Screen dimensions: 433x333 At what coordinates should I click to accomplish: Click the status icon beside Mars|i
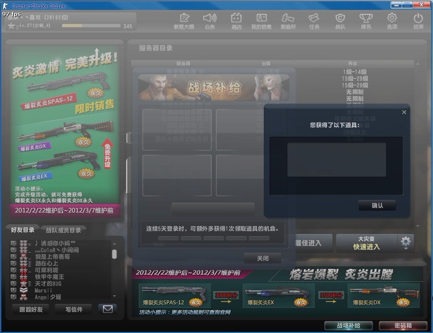coord(13,290)
